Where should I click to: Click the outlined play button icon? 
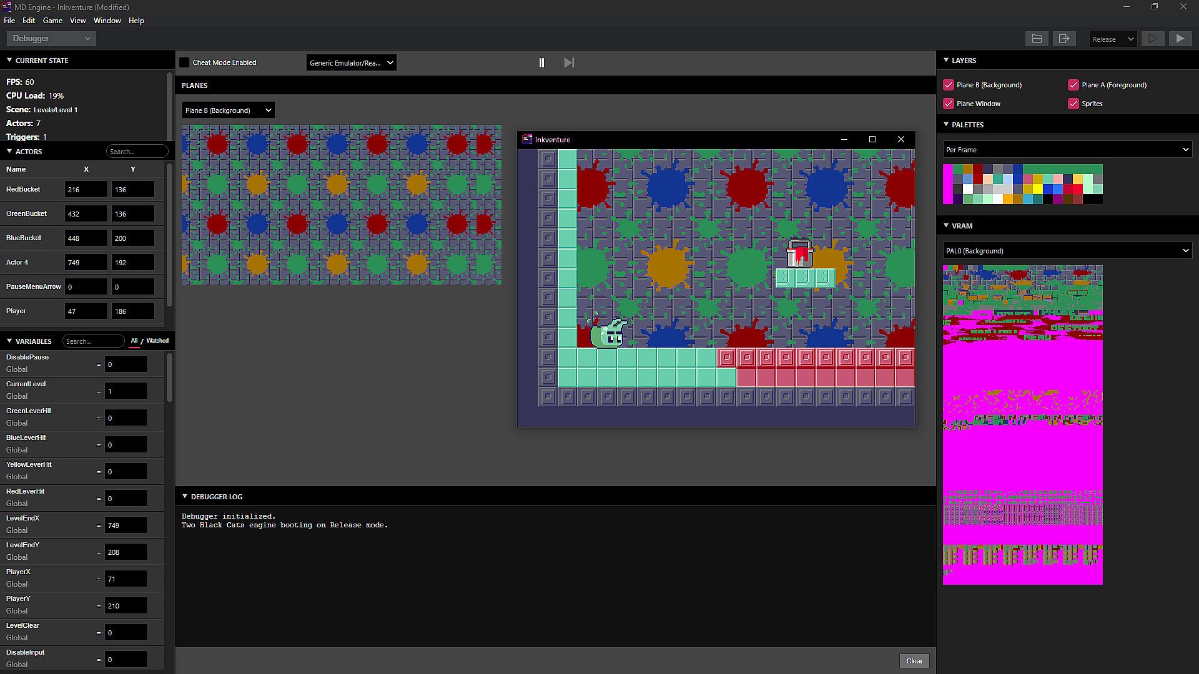1153,39
